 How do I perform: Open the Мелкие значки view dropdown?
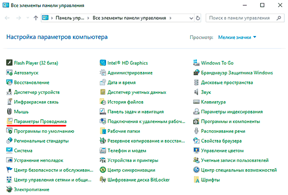point(237,37)
